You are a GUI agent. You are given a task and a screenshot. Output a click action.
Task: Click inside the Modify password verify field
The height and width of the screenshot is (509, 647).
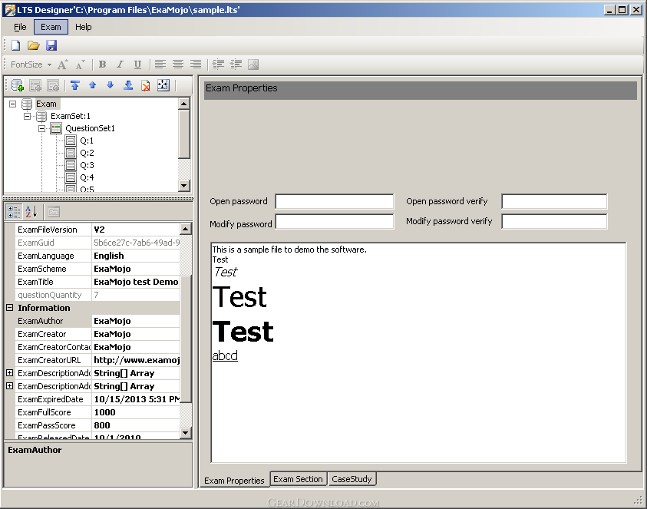tap(553, 221)
